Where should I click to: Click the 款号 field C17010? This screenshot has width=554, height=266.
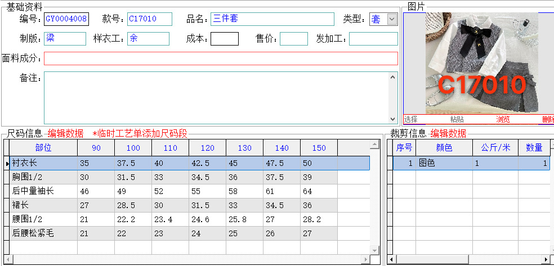point(150,19)
